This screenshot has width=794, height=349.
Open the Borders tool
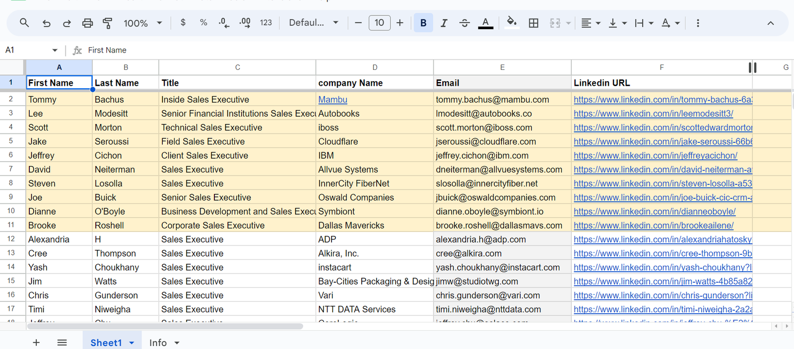533,23
